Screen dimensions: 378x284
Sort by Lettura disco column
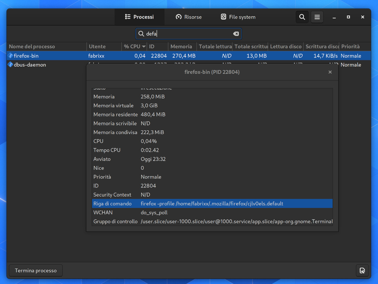(x=286, y=46)
